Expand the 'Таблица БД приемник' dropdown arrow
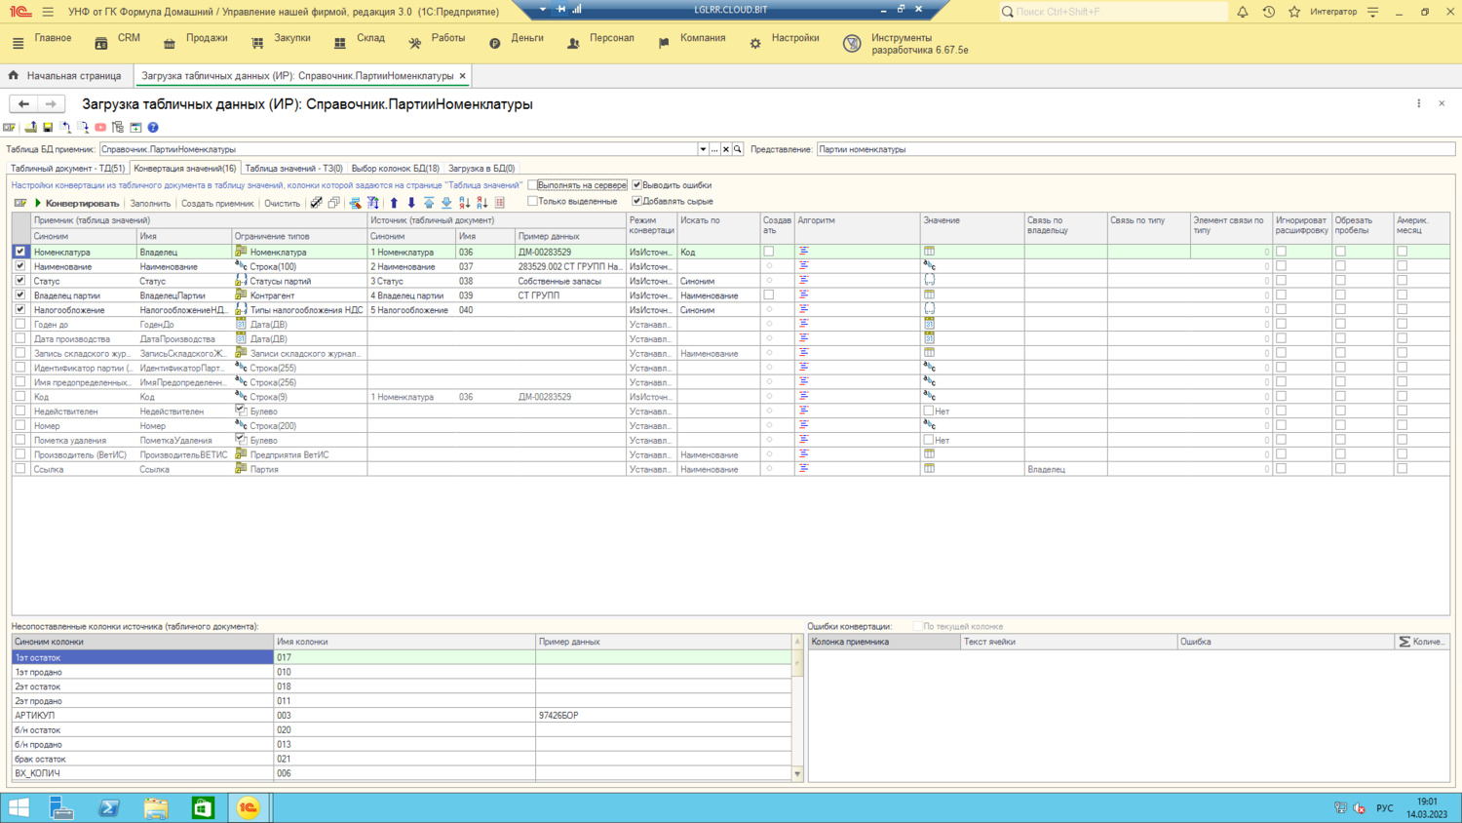Image resolution: width=1462 pixels, height=823 pixels. pyautogui.click(x=703, y=149)
